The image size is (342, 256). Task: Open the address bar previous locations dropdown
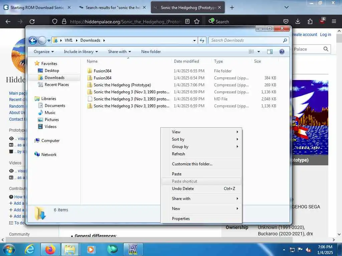194,40
